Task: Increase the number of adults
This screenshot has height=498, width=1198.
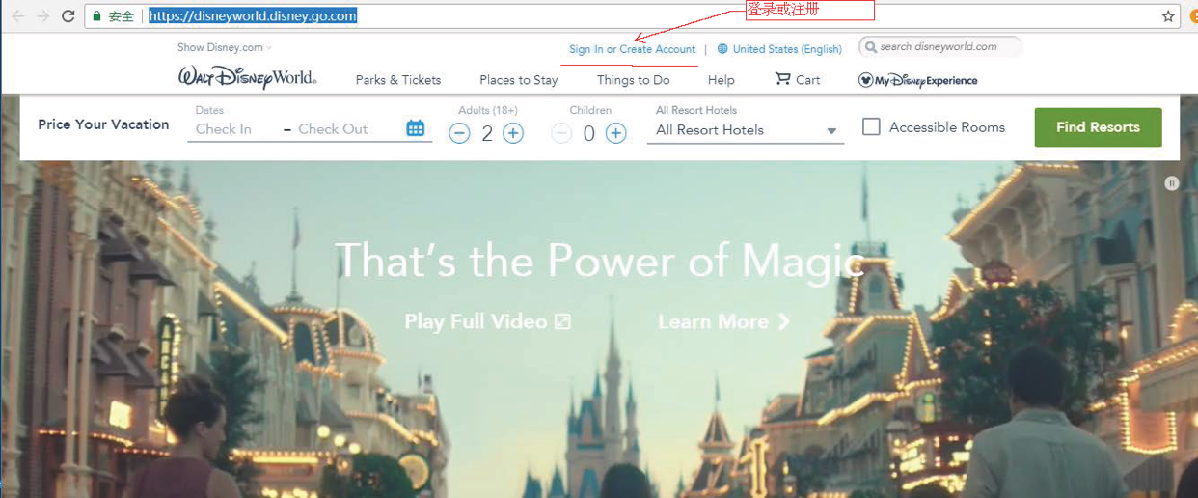Action: (513, 134)
